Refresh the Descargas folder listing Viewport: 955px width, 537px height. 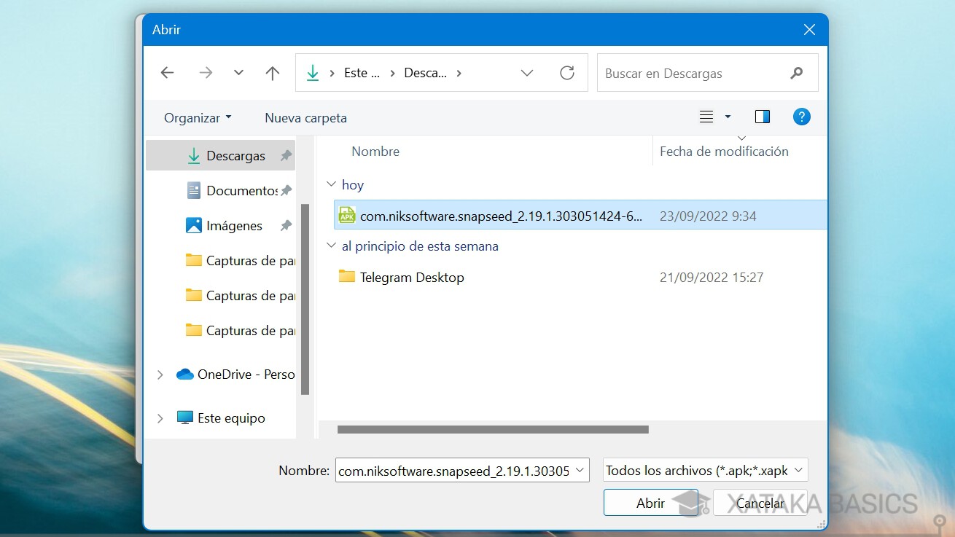click(x=568, y=72)
